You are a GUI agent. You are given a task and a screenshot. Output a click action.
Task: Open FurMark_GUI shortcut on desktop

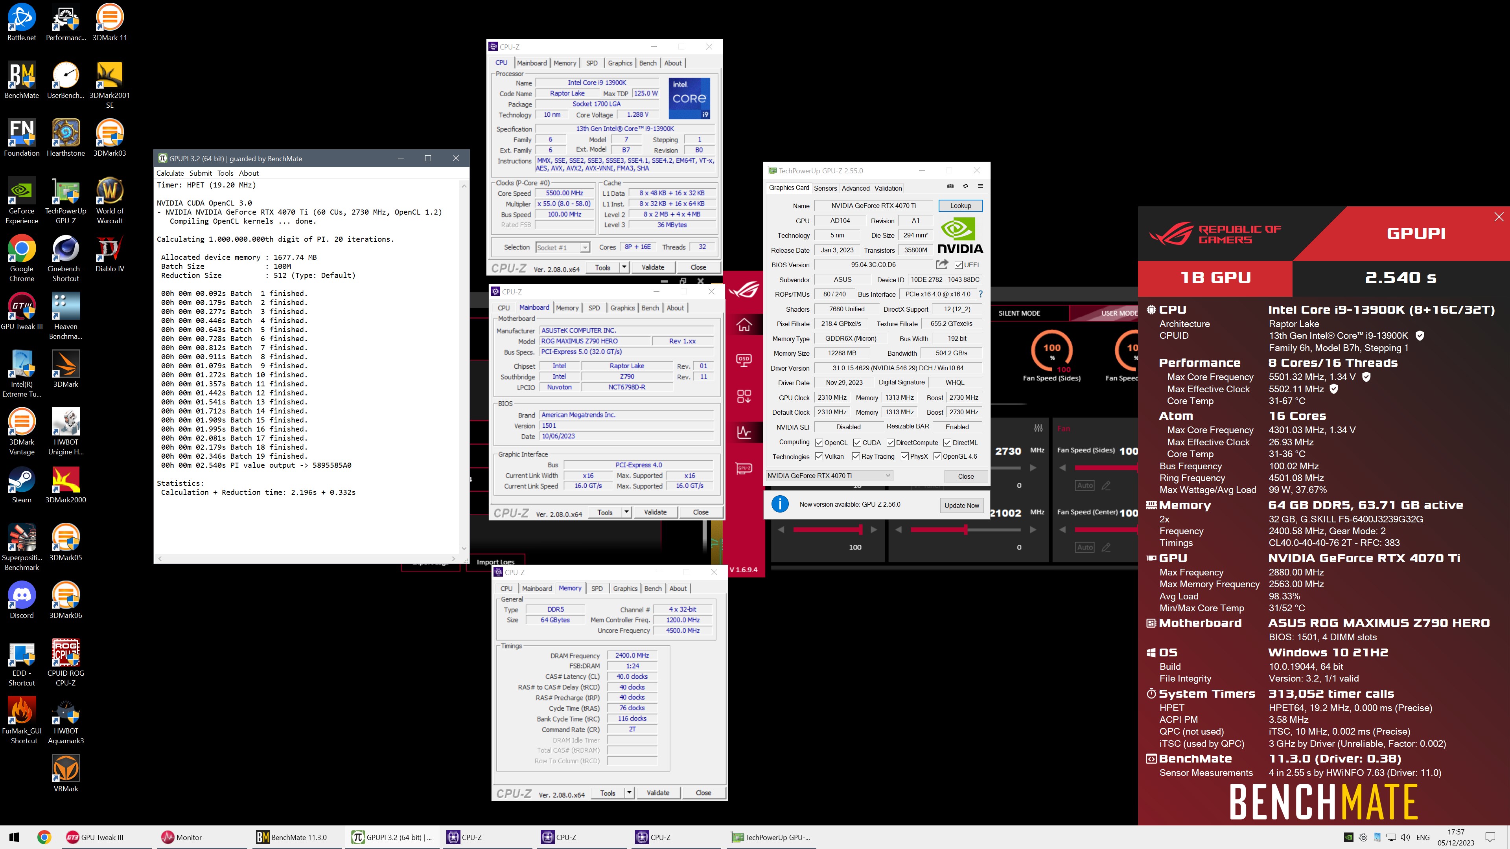pyautogui.click(x=22, y=721)
